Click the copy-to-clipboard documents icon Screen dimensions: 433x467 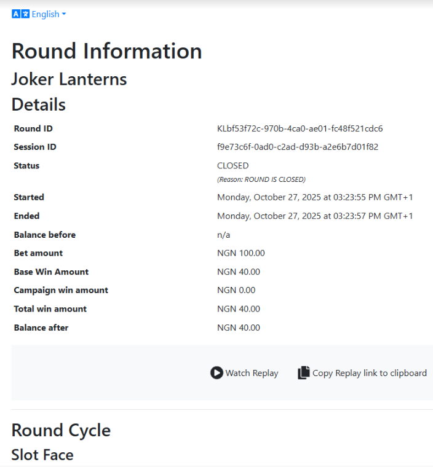304,373
